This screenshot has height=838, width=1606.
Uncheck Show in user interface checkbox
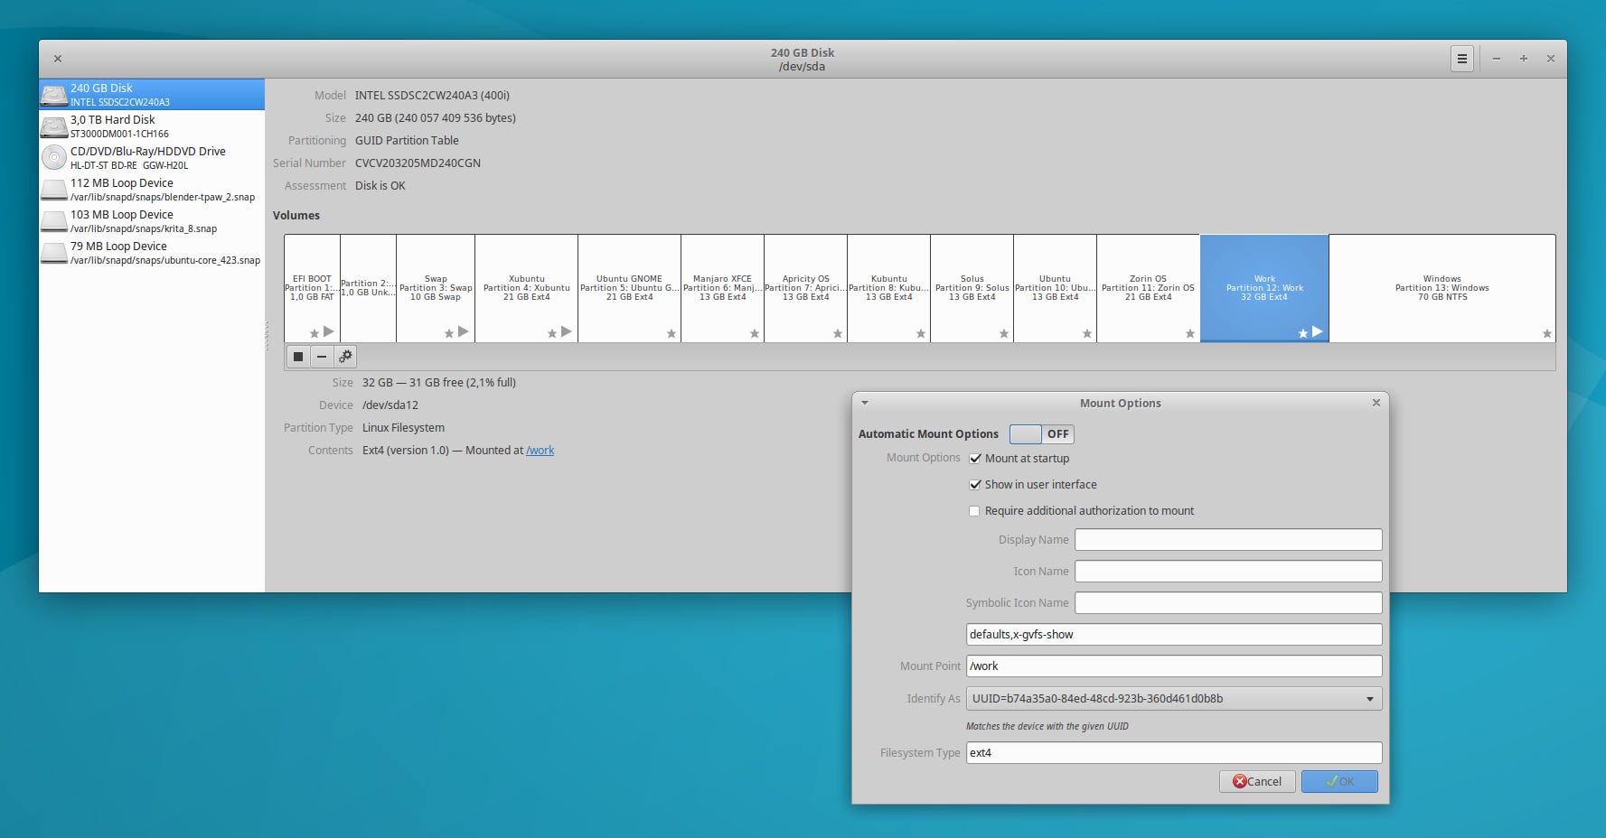(975, 485)
